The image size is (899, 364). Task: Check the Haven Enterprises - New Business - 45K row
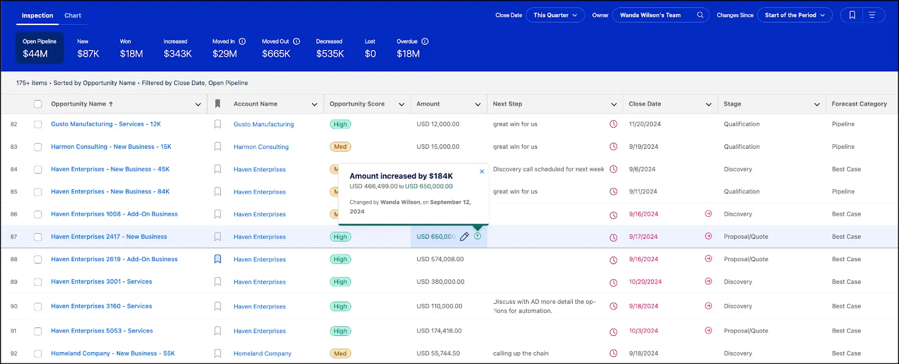(x=38, y=170)
